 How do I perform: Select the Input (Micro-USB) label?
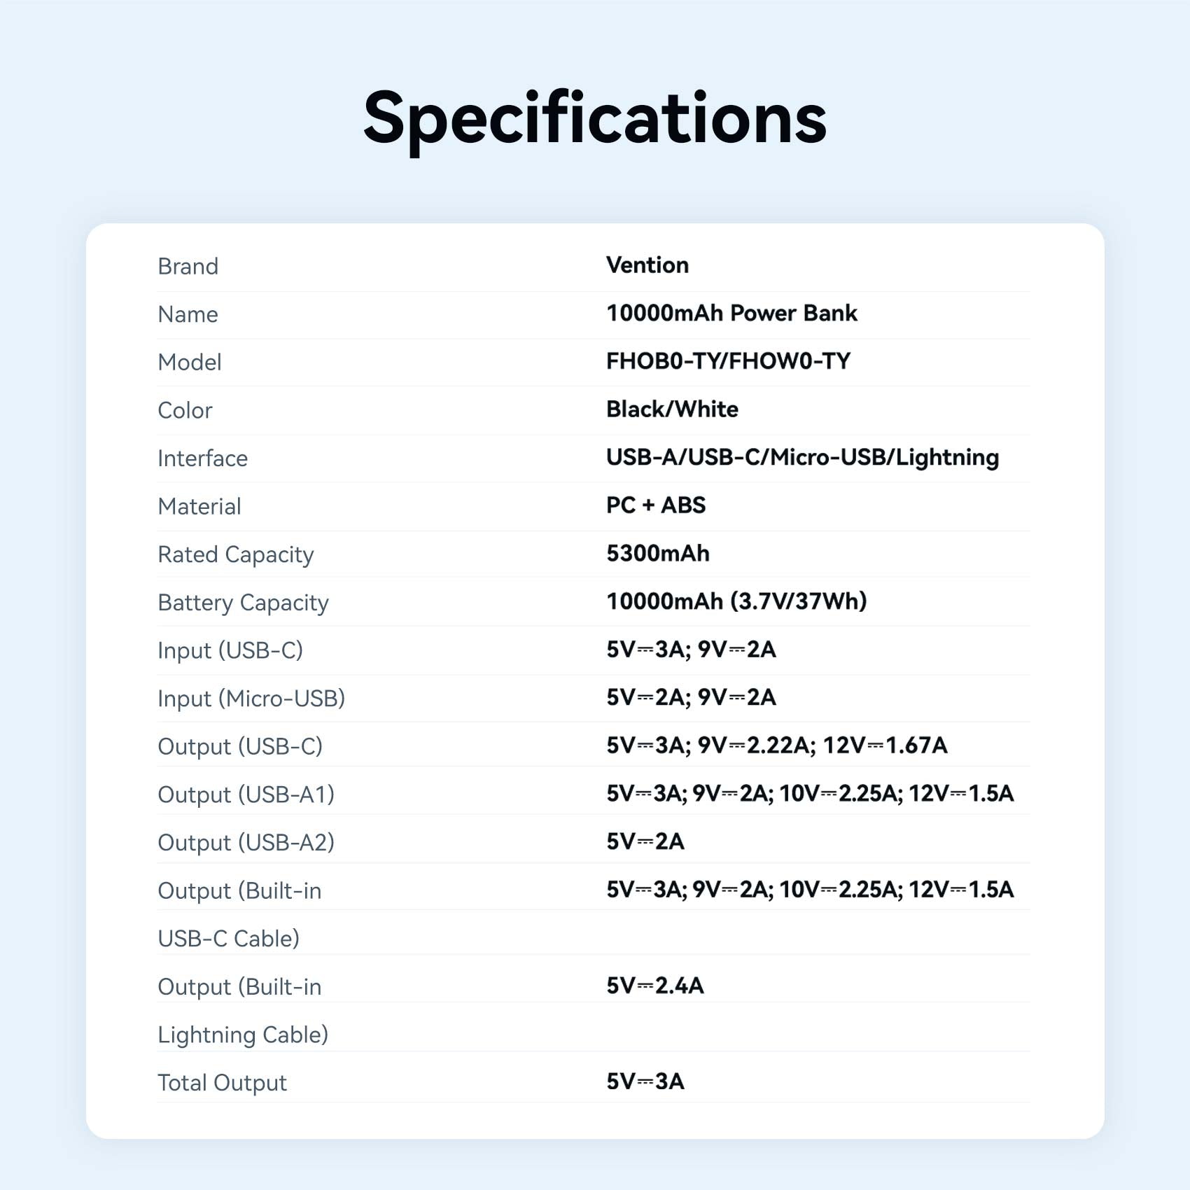[x=251, y=699]
